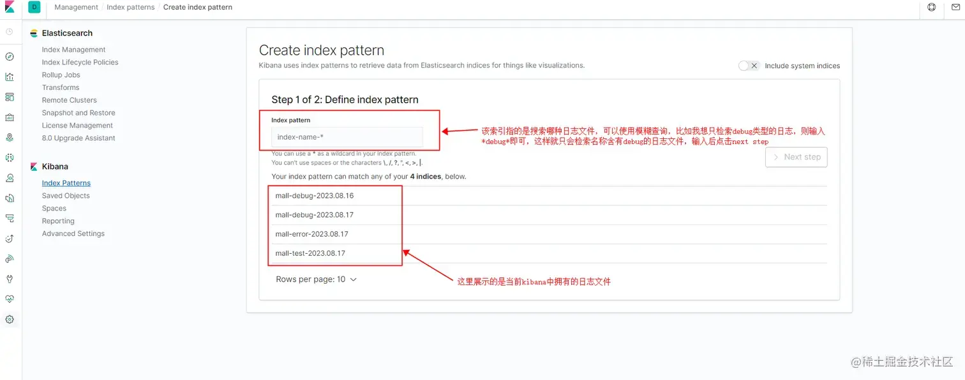Open the green D space avatar
The image size is (965, 380).
pyautogui.click(x=34, y=7)
